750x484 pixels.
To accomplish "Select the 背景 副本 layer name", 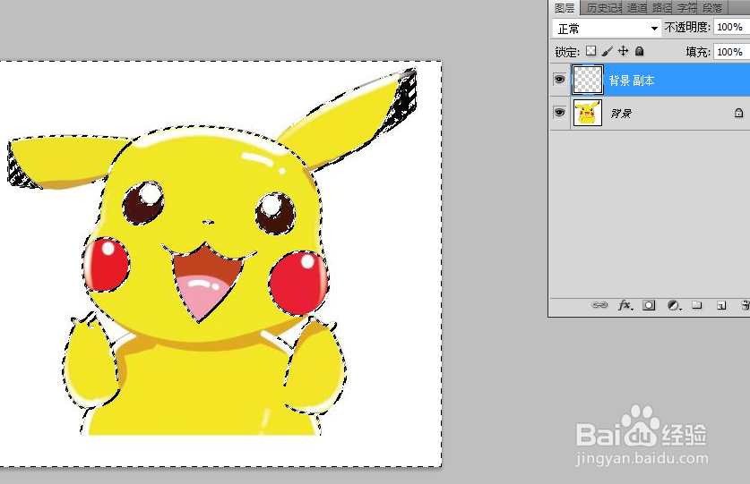I will click(x=632, y=81).
